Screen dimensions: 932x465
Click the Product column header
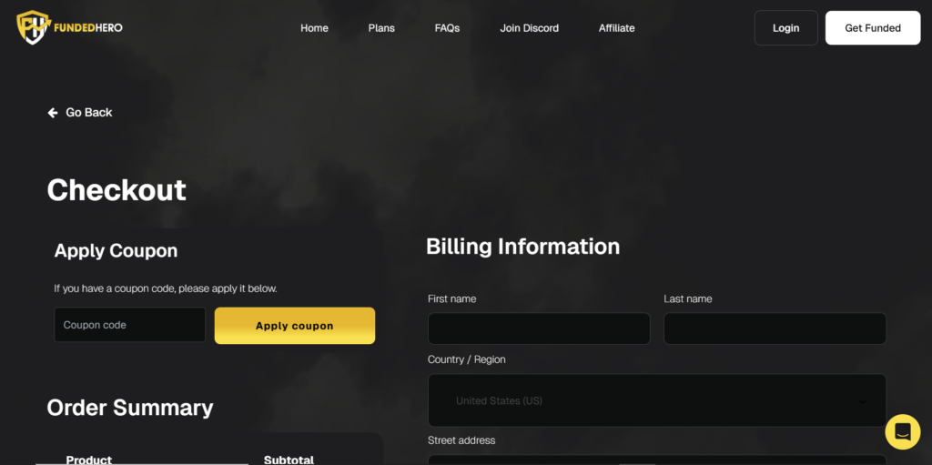click(x=89, y=460)
